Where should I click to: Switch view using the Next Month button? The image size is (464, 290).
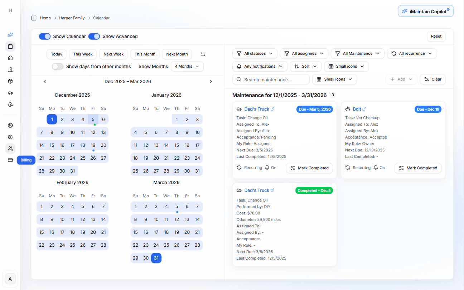[x=177, y=54]
